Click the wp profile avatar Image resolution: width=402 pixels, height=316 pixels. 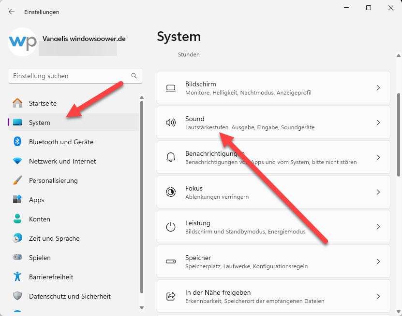[23, 42]
